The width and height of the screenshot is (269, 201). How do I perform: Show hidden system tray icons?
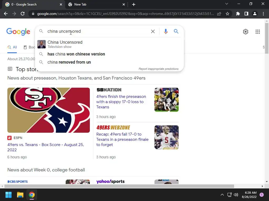[222, 195]
